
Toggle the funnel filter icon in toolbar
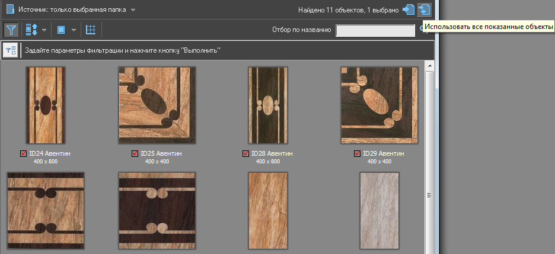pyautogui.click(x=11, y=30)
